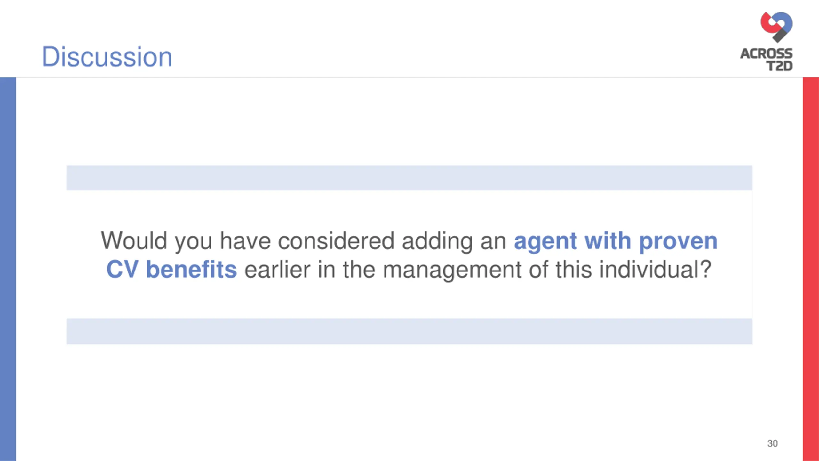Click the blue vertical bar on the left edge
The height and width of the screenshot is (461, 819).
(8, 269)
